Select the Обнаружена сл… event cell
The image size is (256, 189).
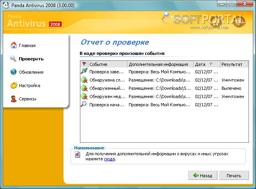tap(107, 80)
